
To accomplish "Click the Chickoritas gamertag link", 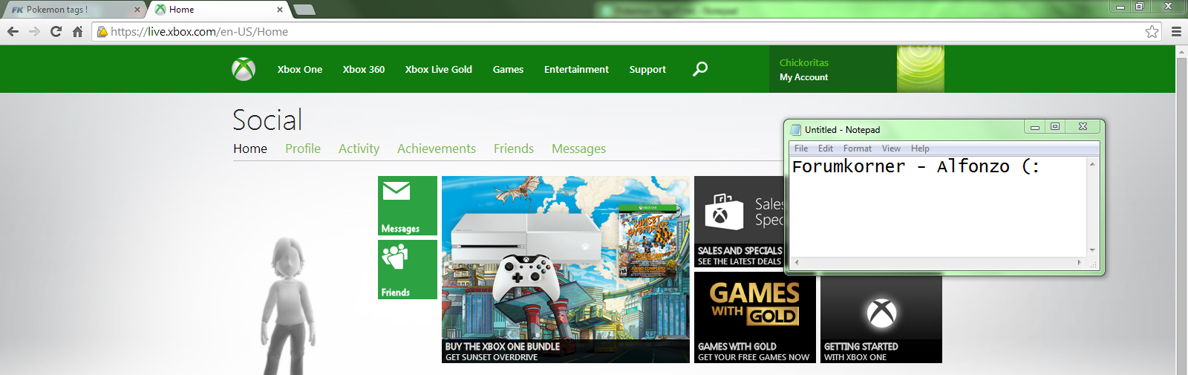I will click(804, 62).
